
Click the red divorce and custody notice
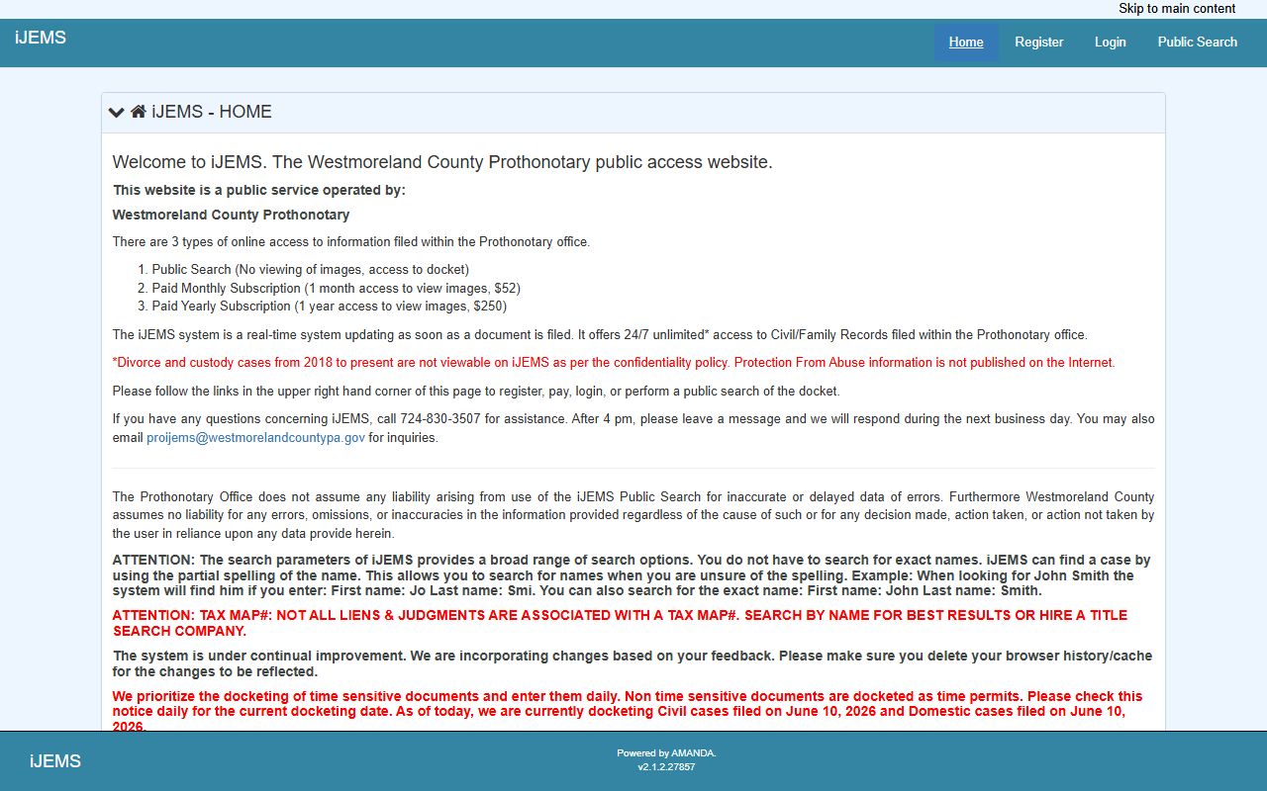(x=614, y=363)
